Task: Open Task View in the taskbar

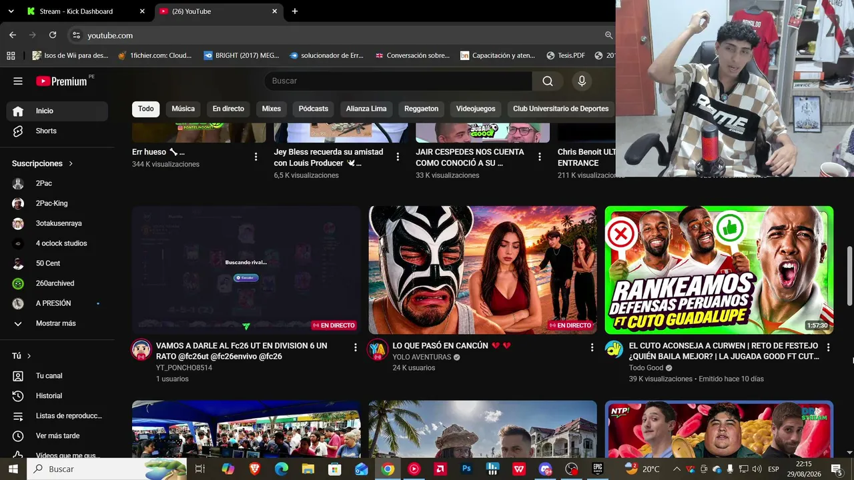Action: point(199,469)
